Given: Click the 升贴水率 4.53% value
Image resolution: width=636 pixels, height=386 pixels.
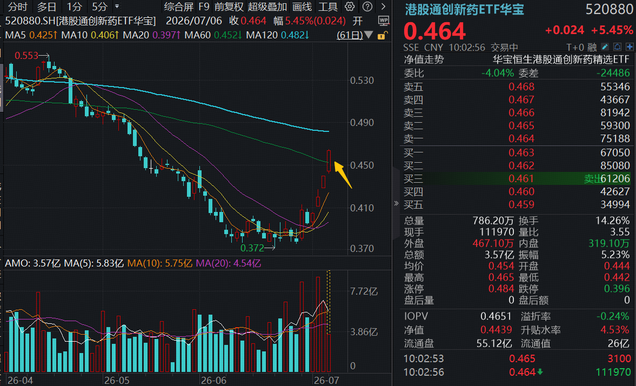Looking at the screenshot, I should pos(615,330).
